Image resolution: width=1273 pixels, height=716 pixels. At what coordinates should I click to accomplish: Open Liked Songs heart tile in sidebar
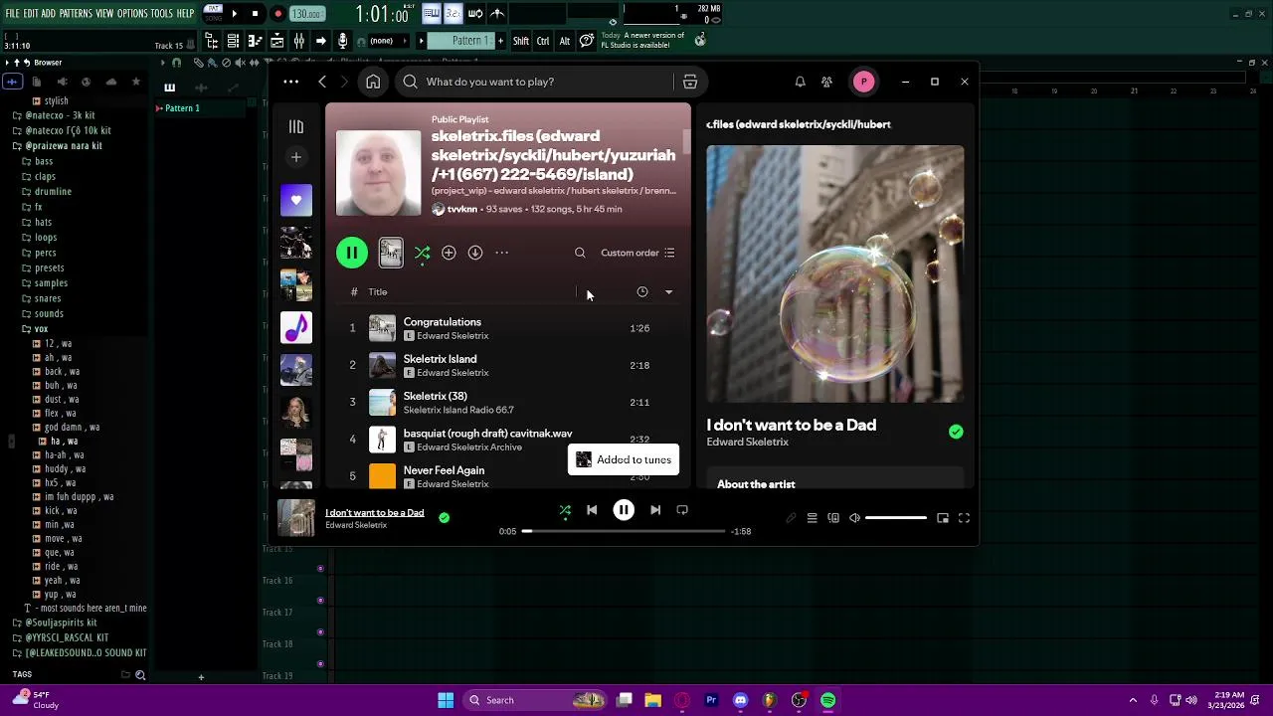coord(295,200)
